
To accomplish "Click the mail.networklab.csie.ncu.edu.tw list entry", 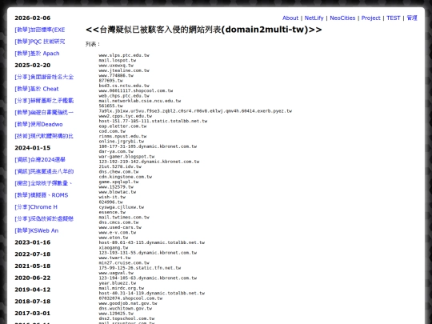I will tap(140, 101).
